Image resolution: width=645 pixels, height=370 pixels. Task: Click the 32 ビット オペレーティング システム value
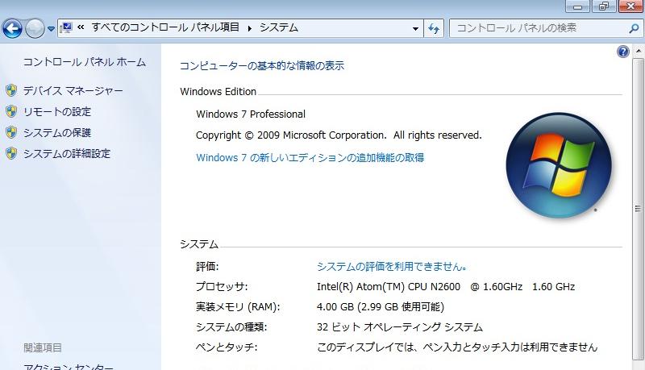[399, 326]
